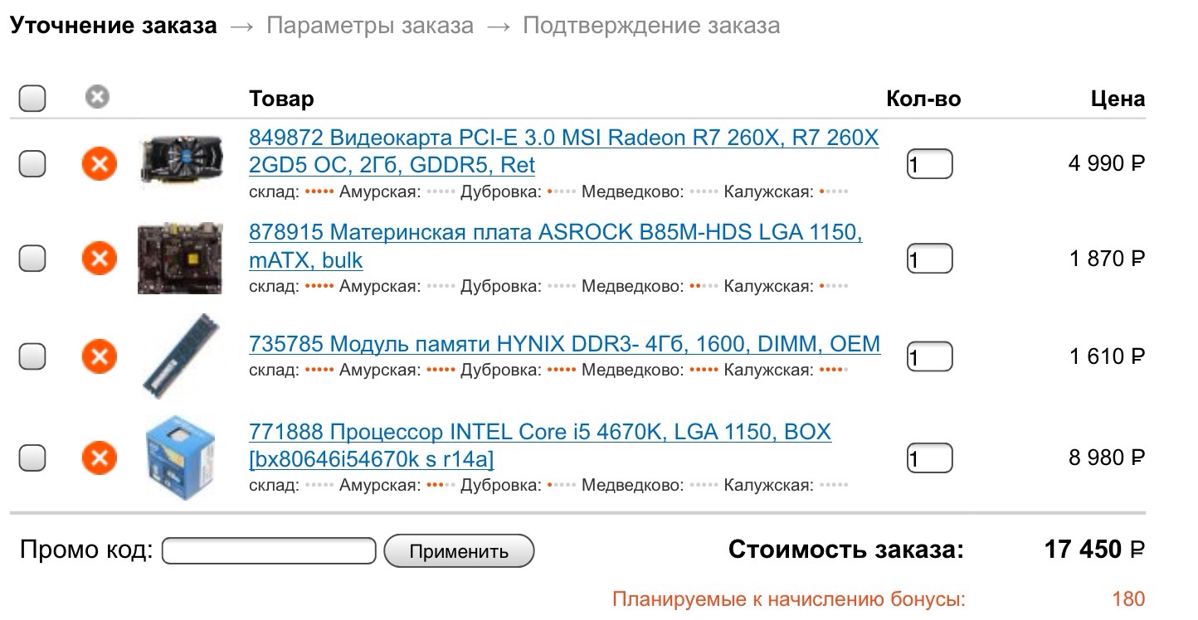The width and height of the screenshot is (1198, 620).
Task: Check the box for the video card
Action: (32, 164)
